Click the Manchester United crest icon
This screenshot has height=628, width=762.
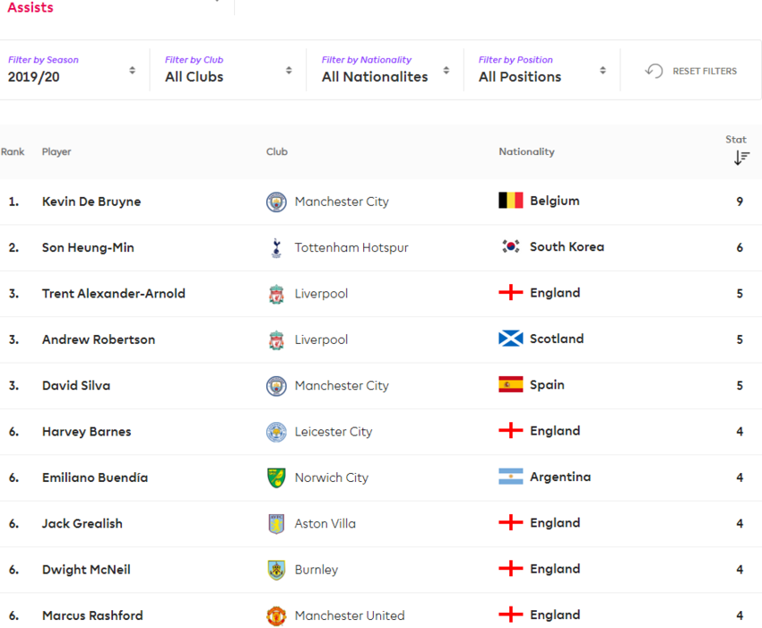click(x=276, y=615)
